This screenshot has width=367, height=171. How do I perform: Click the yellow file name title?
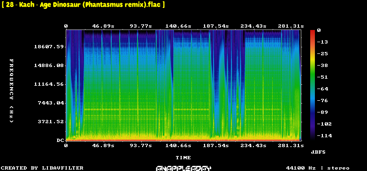(83, 5)
